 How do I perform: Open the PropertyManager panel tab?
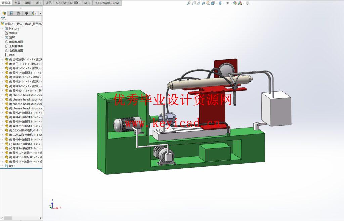(x=11, y=13)
